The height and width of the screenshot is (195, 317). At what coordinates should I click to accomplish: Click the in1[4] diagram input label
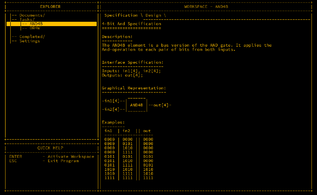[112, 101]
